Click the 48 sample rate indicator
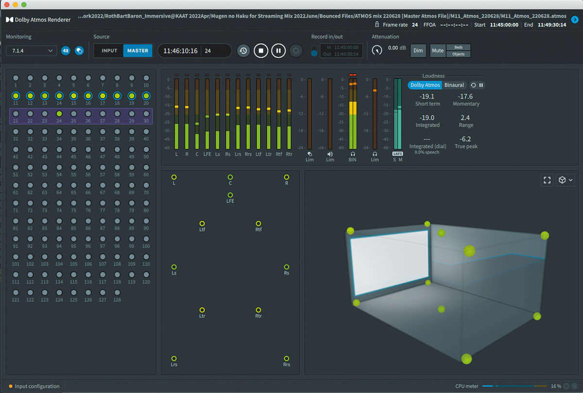This screenshot has width=583, height=393. coord(66,50)
